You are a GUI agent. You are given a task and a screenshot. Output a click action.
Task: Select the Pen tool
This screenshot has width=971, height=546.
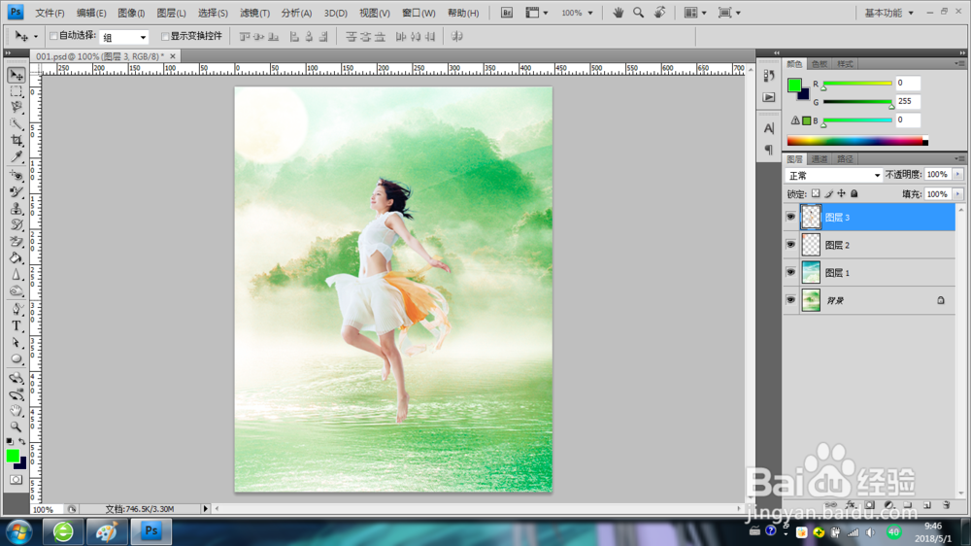pos(17,309)
